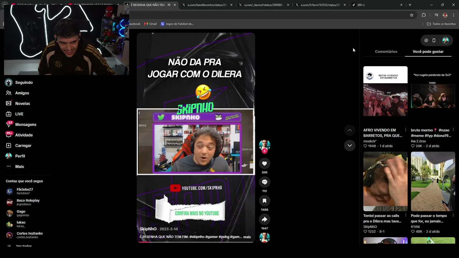Open the FãclubeZ7 followed account
The height and width of the screenshot is (258, 459).
pyautogui.click(x=24, y=191)
